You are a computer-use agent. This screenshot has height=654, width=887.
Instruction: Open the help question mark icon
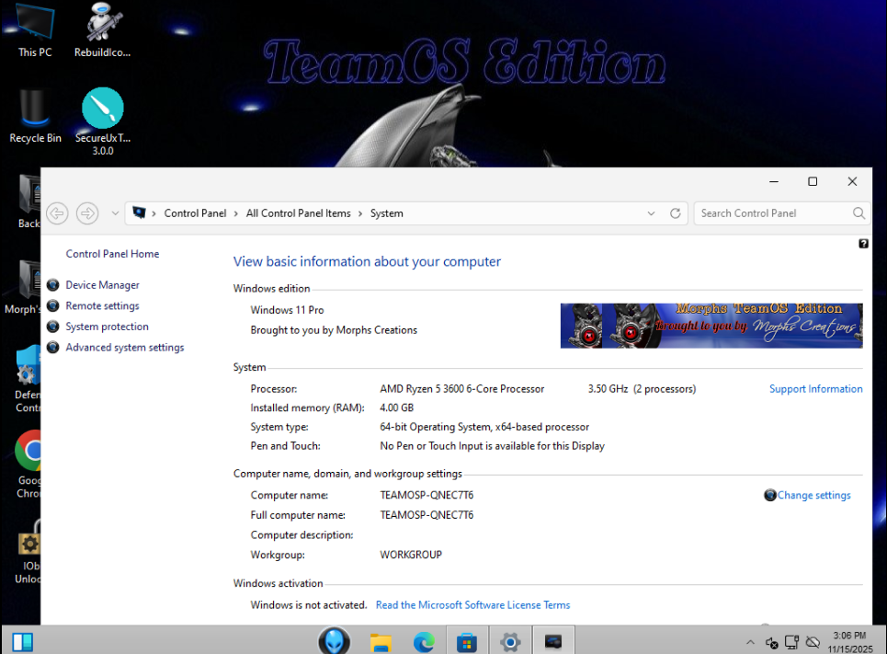tap(863, 244)
